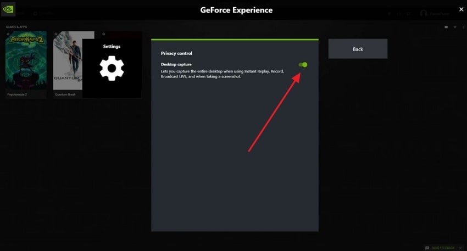Click the Quantum Break title text
This screenshot has width=467, height=251.
(x=65, y=94)
